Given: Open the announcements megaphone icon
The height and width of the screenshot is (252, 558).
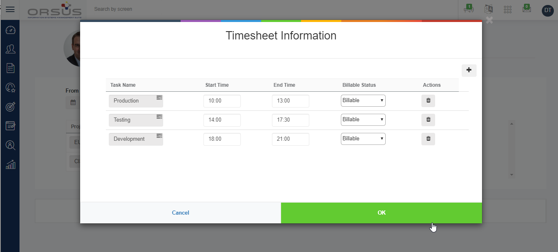Looking at the screenshot, I should tap(468, 9).
